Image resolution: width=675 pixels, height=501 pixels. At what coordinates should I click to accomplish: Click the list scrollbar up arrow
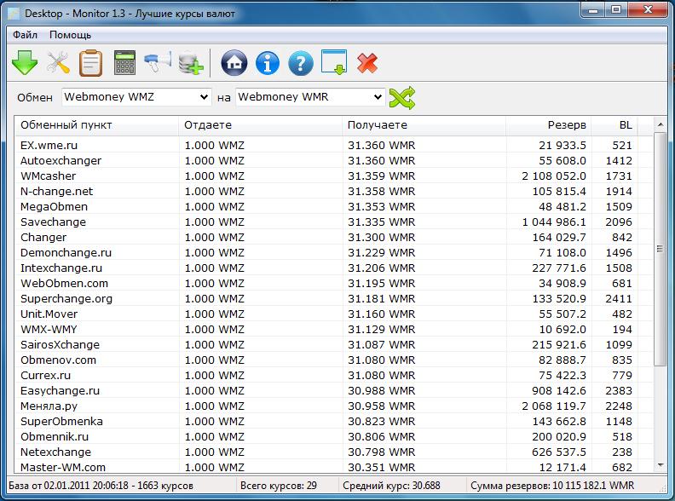[x=661, y=124]
